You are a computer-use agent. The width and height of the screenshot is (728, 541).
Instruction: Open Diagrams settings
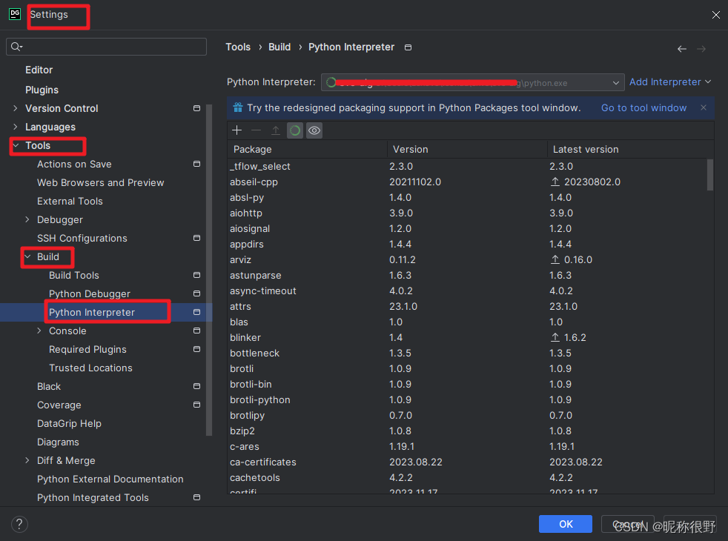[x=58, y=442]
